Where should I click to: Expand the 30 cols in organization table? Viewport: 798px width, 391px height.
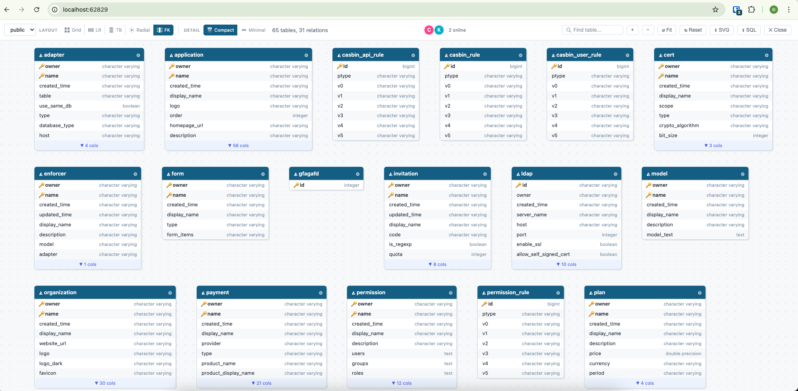click(105, 383)
